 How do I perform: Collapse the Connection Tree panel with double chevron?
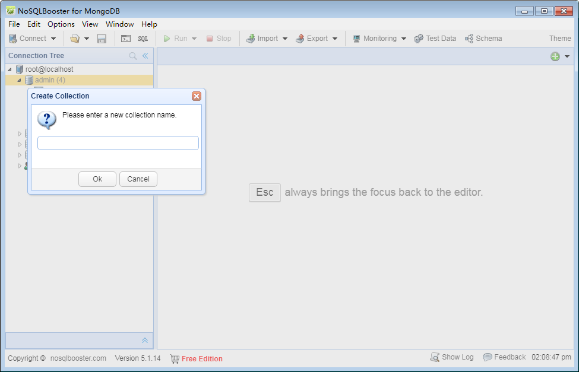(x=145, y=55)
